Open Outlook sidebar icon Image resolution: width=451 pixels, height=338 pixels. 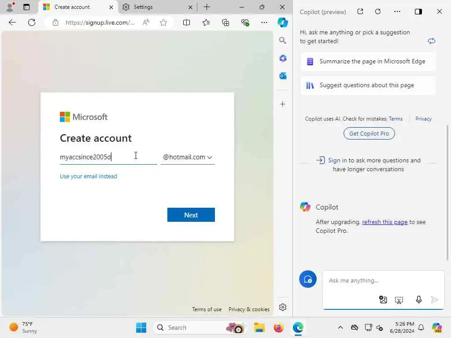pyautogui.click(x=283, y=76)
